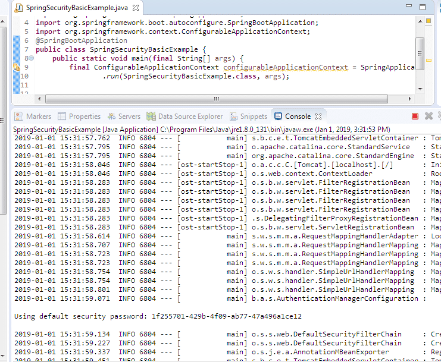Viewport: 441px width, 362px height.
Task: Click the editor's scroll right arrow
Action: pos(409,99)
